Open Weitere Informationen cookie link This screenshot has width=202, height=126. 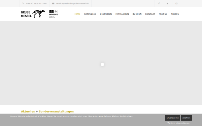tap(178, 123)
